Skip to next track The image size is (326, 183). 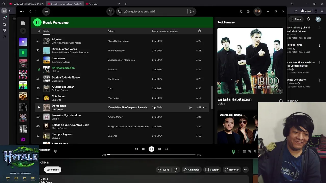(x=159, y=149)
